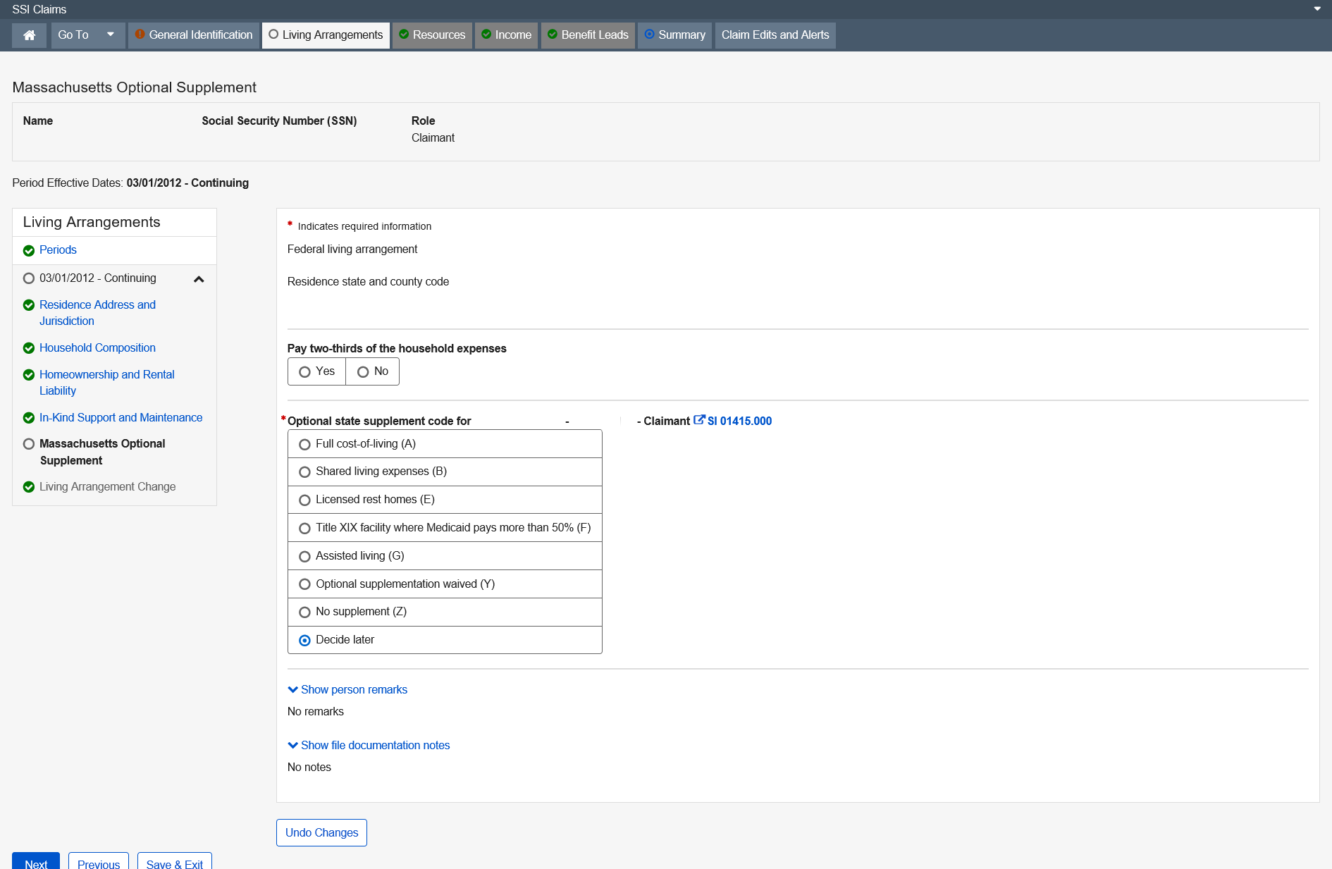
Task: Click the Undo Changes button
Action: [x=321, y=832]
